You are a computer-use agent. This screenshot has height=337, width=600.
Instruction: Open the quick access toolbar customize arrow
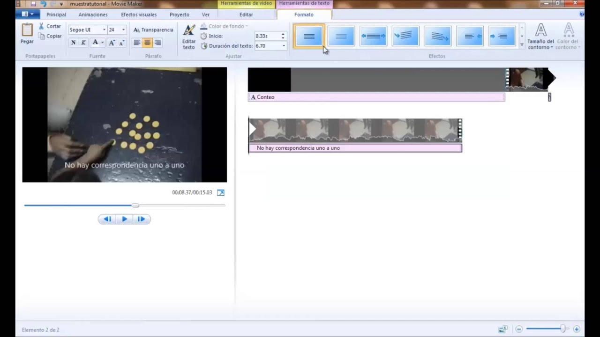click(x=61, y=4)
